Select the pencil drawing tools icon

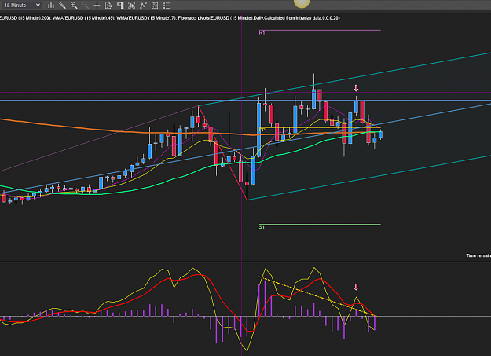click(x=62, y=6)
